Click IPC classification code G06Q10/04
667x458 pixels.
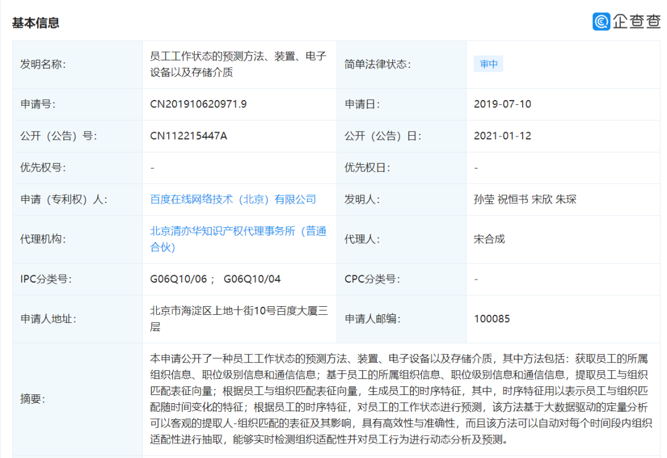(x=252, y=279)
